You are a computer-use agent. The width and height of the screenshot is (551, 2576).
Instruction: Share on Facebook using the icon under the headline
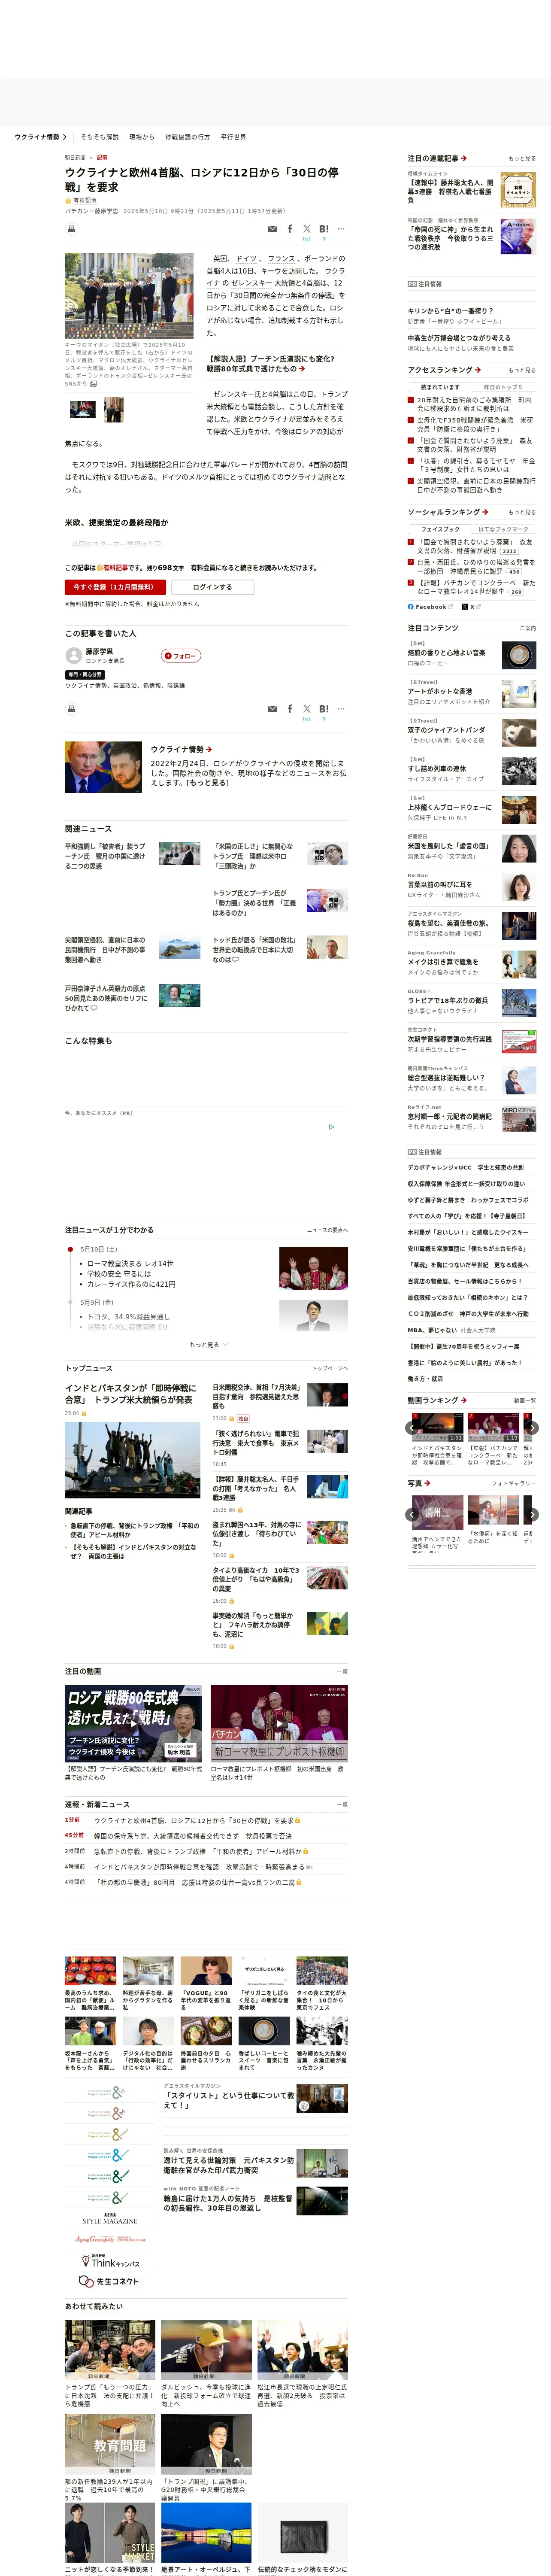click(x=290, y=229)
